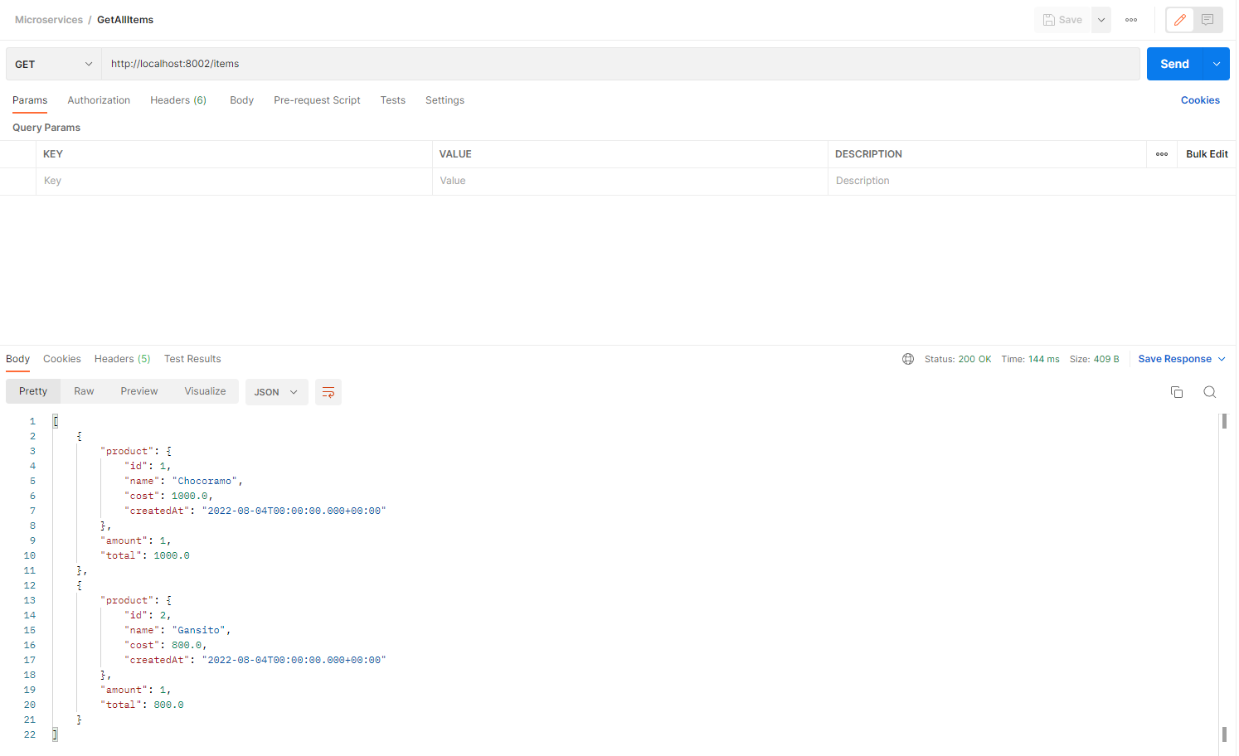Expand the Save Response options
The image size is (1239, 756).
[1219, 358]
